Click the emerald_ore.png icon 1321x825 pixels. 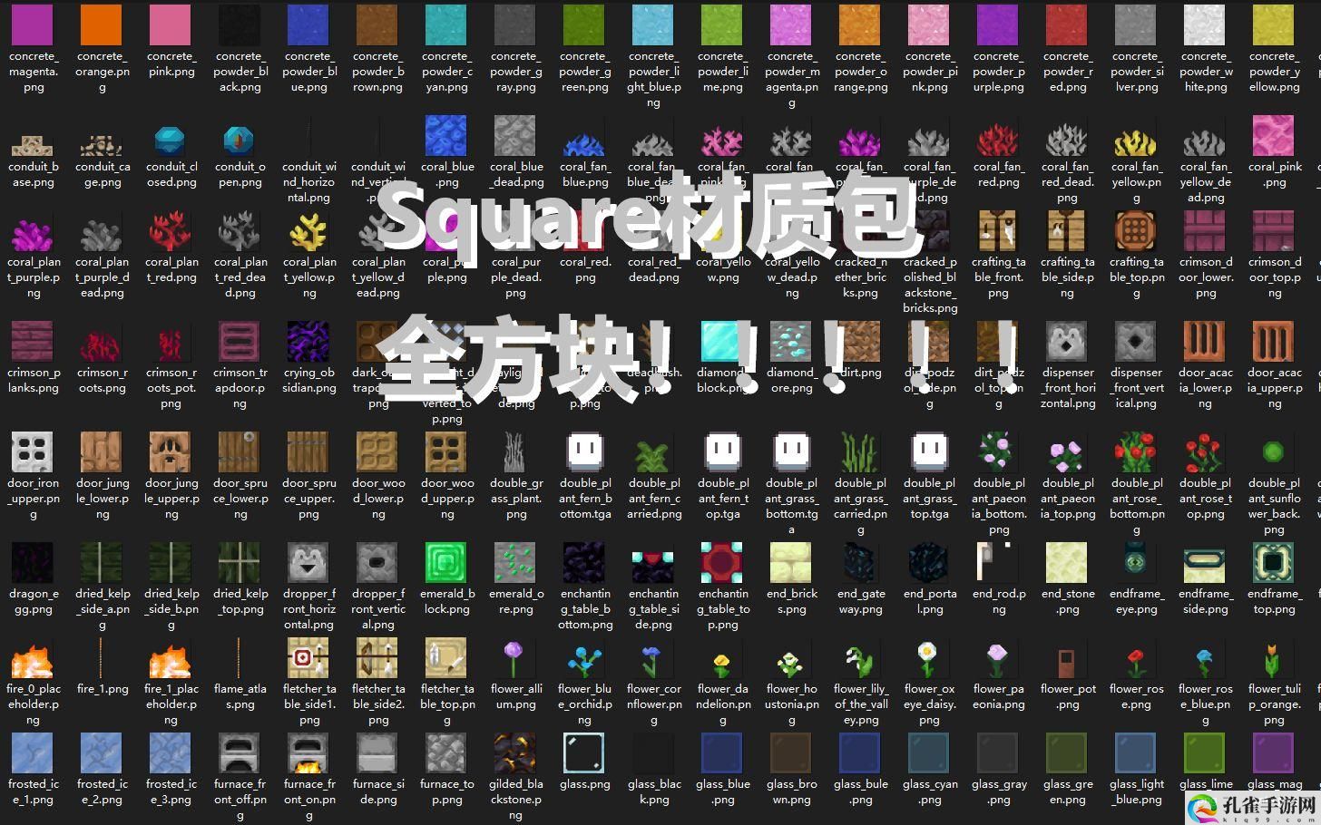click(515, 562)
